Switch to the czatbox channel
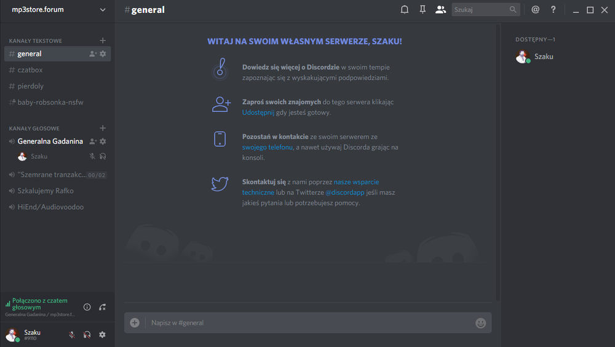This screenshot has width=615, height=347. [30, 70]
